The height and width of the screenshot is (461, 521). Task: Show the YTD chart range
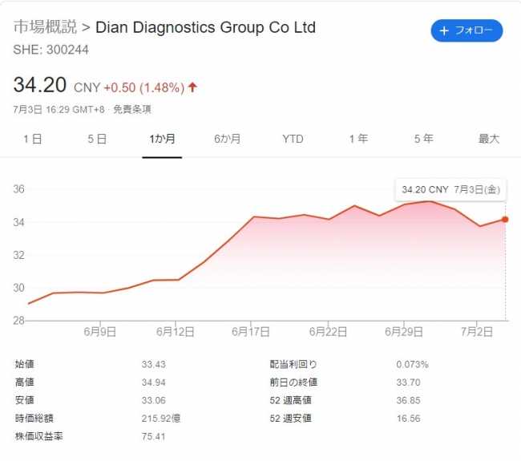click(293, 139)
